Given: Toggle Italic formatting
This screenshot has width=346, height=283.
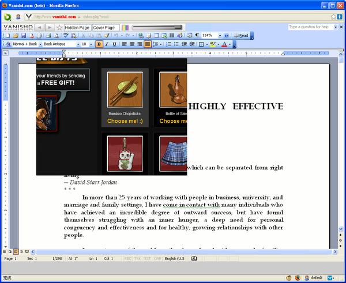Looking at the screenshot, I should (x=107, y=44).
